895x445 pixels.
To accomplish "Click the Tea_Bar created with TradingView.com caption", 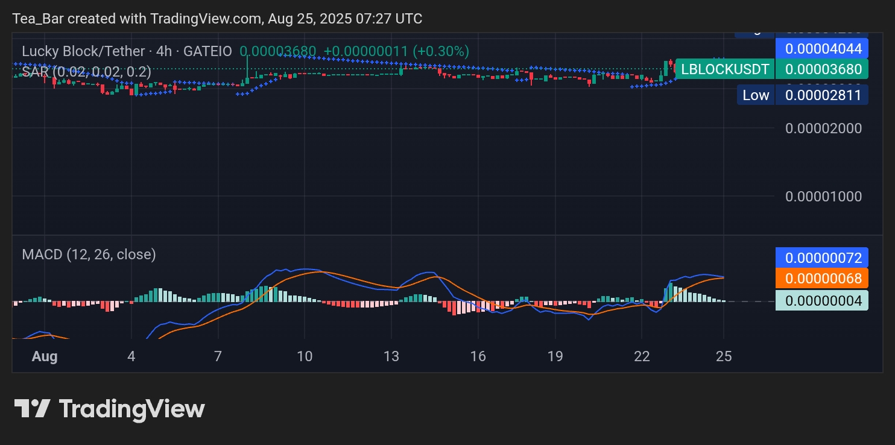I will tap(217, 19).
